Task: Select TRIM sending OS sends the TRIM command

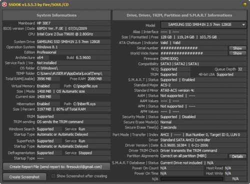Action: [60, 122]
